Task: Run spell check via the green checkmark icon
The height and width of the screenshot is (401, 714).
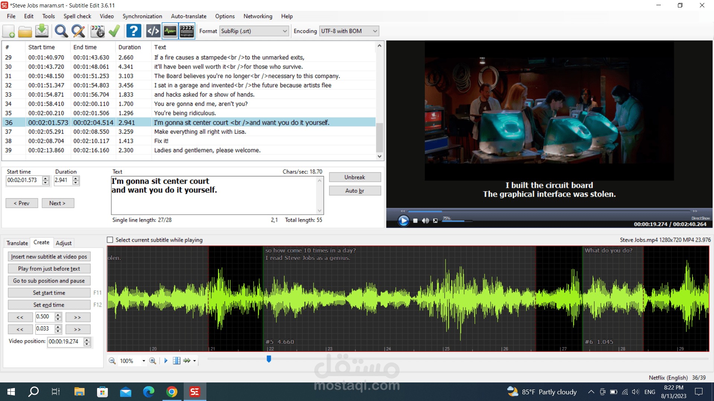Action: click(114, 31)
